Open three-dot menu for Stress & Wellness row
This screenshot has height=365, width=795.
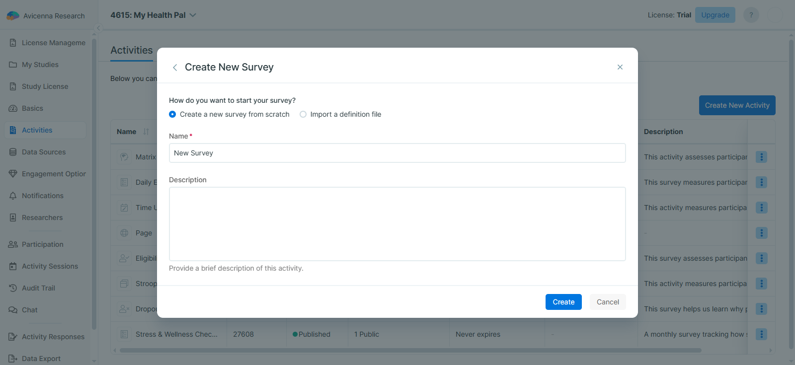[761, 334]
